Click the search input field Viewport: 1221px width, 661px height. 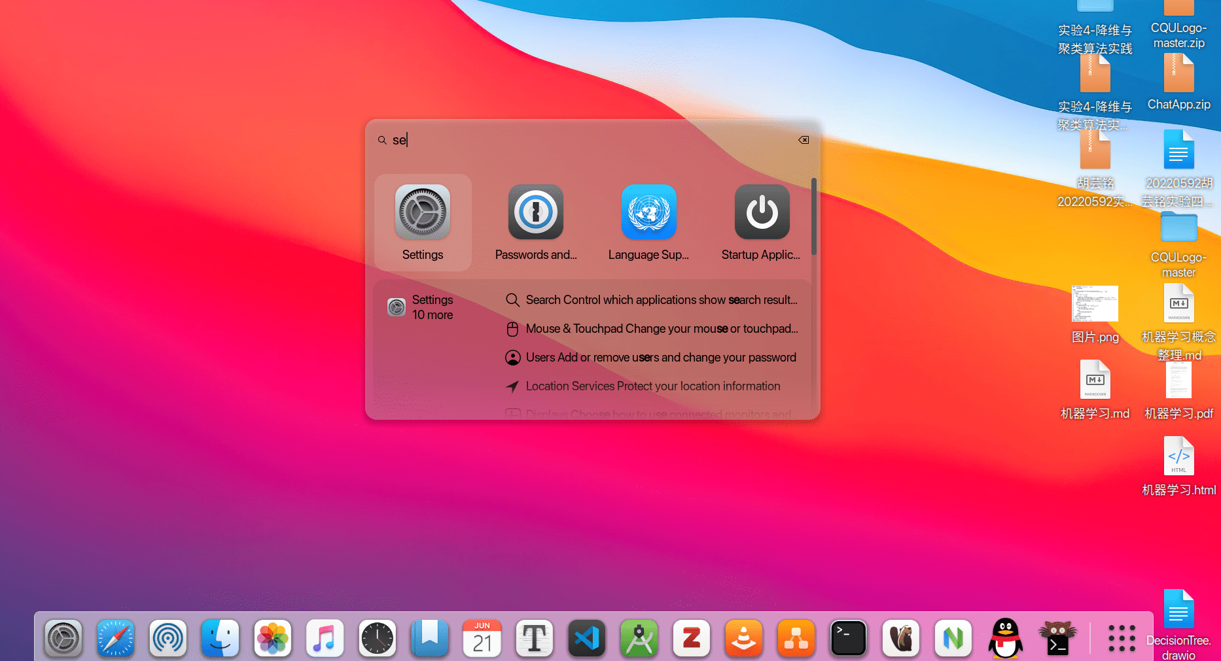589,140
